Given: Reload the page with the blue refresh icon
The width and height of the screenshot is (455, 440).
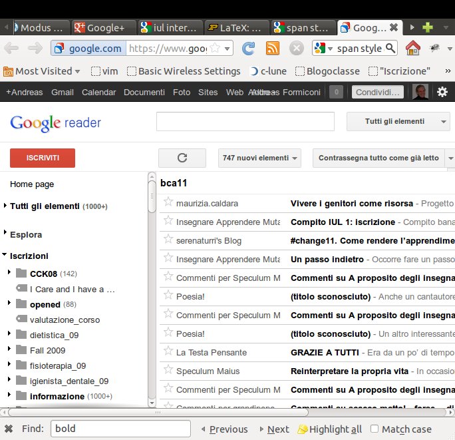Looking at the screenshot, I should tap(248, 48).
